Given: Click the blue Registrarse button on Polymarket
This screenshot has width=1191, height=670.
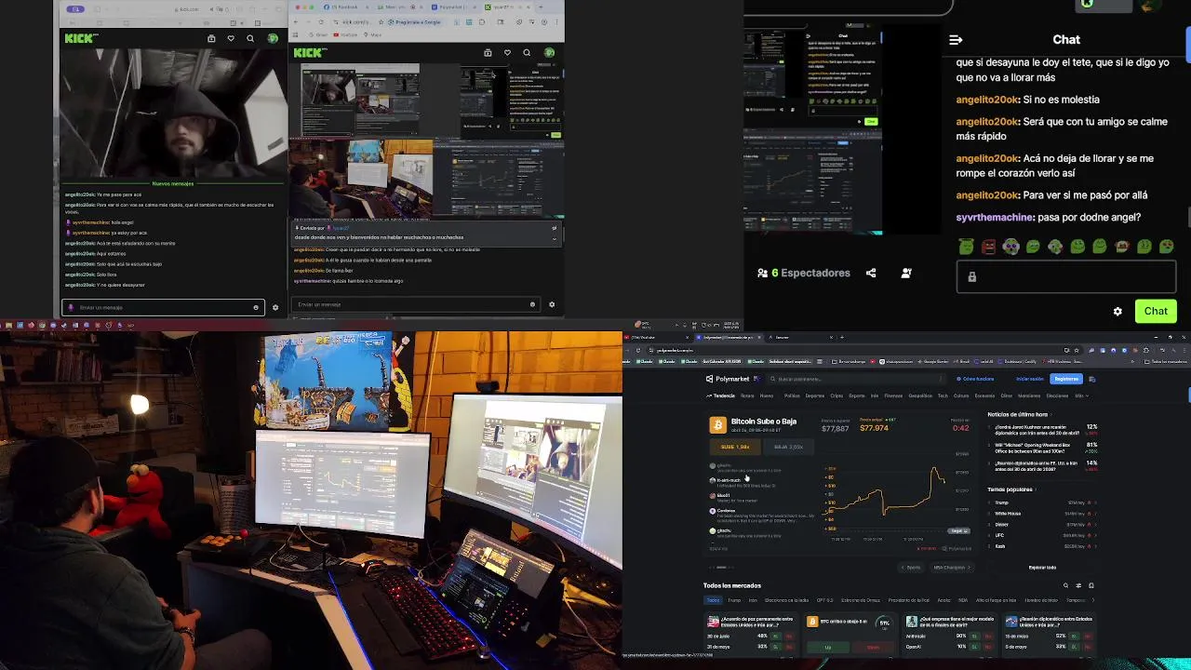Looking at the screenshot, I should coord(1066,379).
